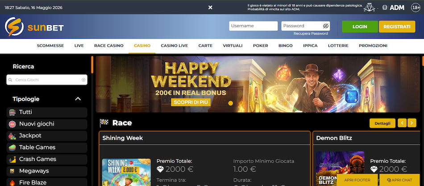
Task: Click the banner carousel dot indicator
Action: (x=230, y=103)
